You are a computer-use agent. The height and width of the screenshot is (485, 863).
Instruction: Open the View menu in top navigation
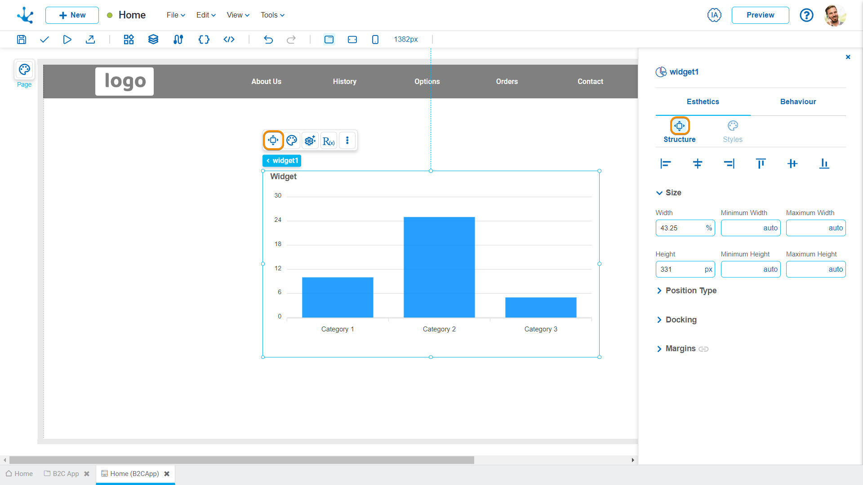coord(238,15)
